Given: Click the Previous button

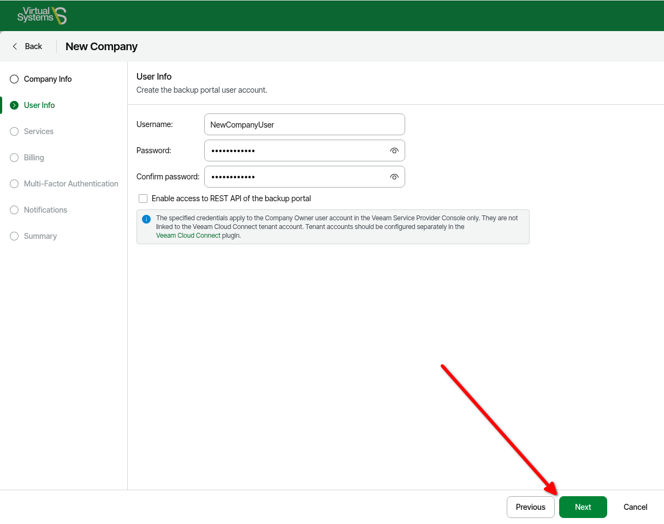Looking at the screenshot, I should point(530,507).
